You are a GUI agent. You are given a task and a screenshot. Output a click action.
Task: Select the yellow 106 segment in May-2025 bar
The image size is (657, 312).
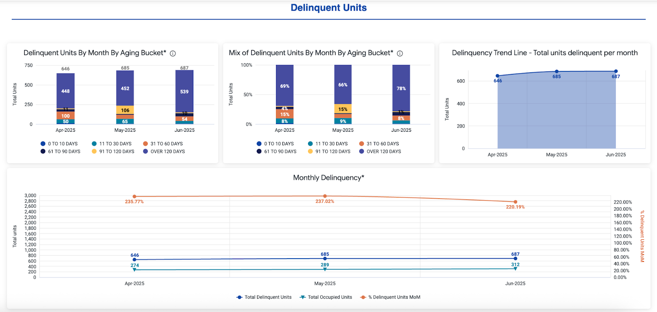pos(125,110)
